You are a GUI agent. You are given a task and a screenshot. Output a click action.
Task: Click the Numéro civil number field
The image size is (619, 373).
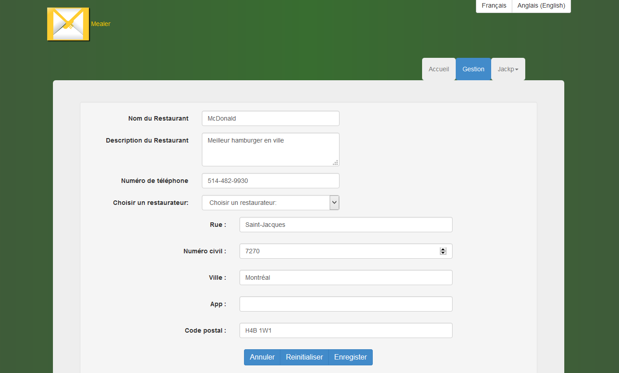click(346, 251)
